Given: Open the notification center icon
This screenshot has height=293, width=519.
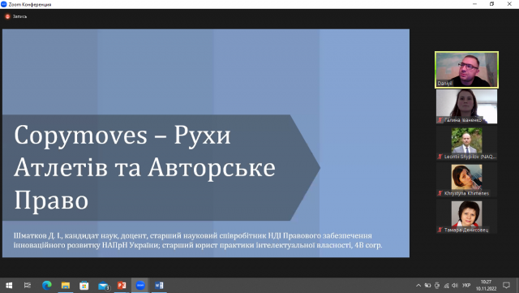Looking at the screenshot, I should point(506,286).
